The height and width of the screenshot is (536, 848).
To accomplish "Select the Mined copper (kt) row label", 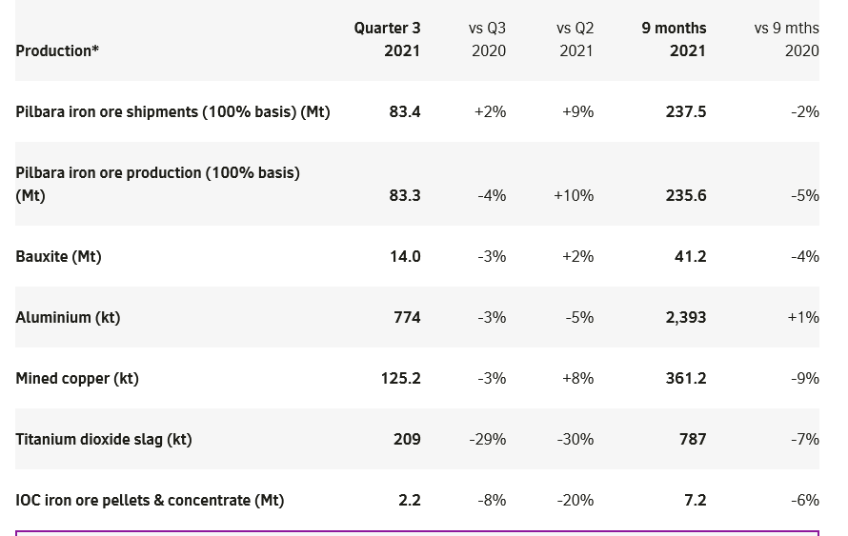I will tap(77, 378).
